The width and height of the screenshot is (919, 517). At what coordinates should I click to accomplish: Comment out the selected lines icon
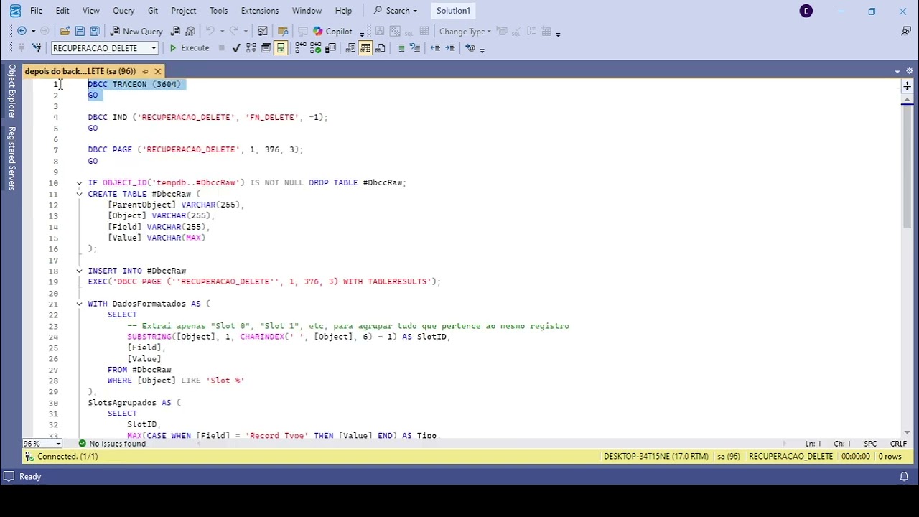(x=401, y=48)
